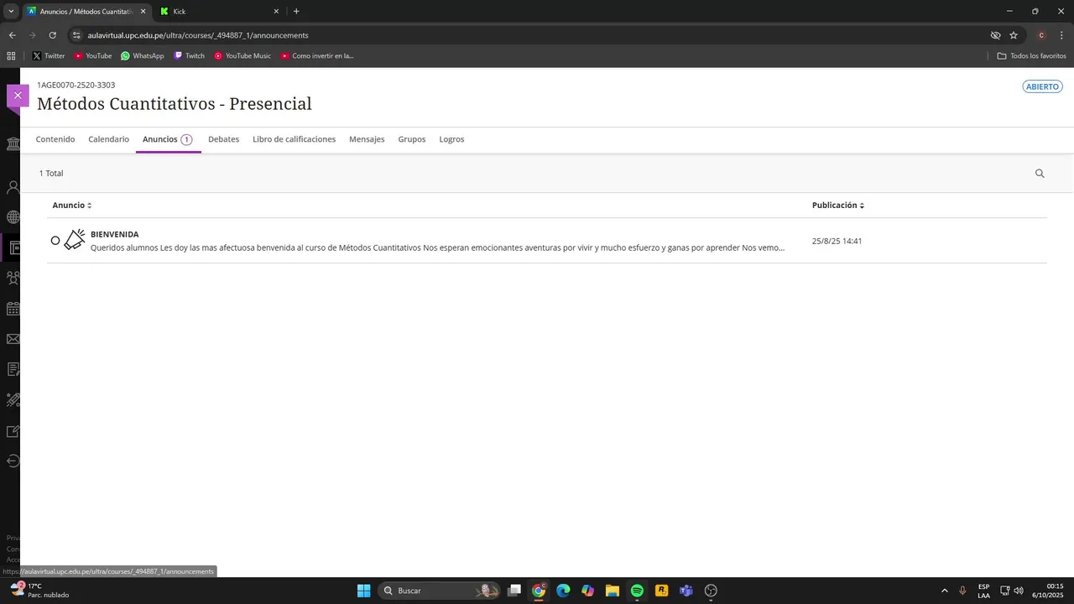
Task: Open a new browser tab with plus
Action: pyautogui.click(x=296, y=12)
